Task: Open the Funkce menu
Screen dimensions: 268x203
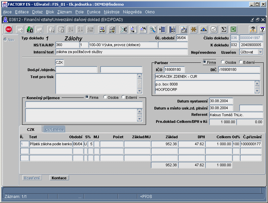Action: 94,12
